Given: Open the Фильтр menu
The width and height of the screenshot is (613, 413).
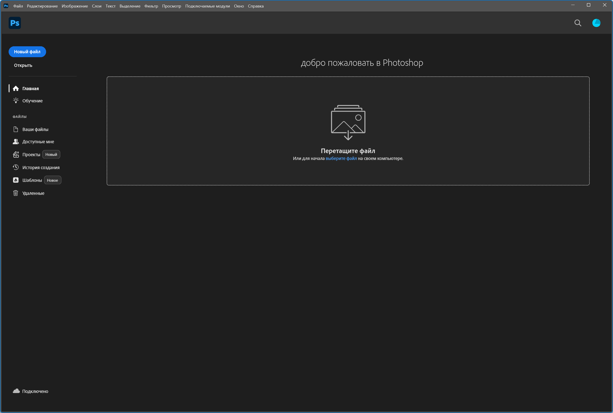Looking at the screenshot, I should 151,6.
